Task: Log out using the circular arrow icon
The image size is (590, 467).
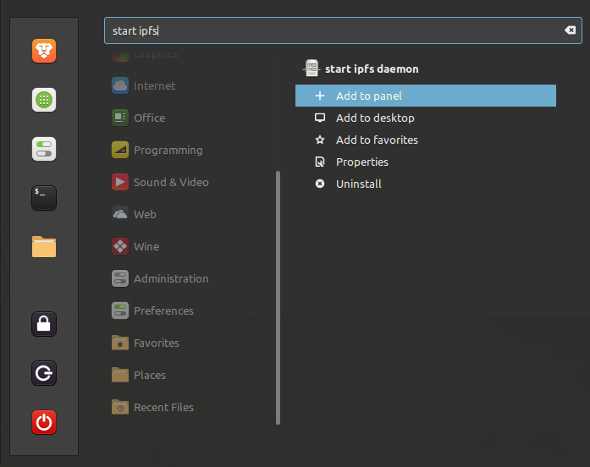Action: pyautogui.click(x=44, y=373)
